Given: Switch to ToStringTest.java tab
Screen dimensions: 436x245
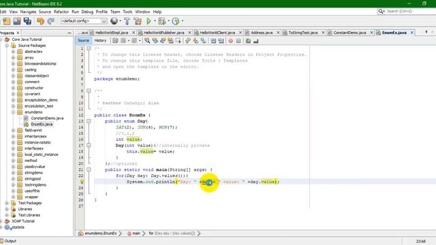Looking at the screenshot, I should [302, 33].
